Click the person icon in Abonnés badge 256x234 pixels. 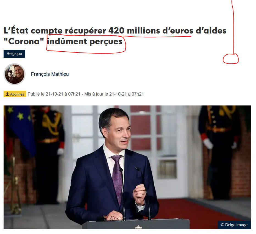[x=7, y=94]
